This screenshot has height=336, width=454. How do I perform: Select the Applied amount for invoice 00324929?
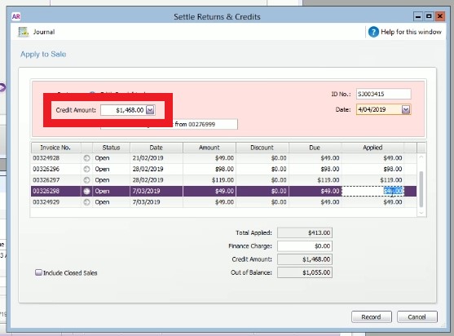click(x=393, y=202)
